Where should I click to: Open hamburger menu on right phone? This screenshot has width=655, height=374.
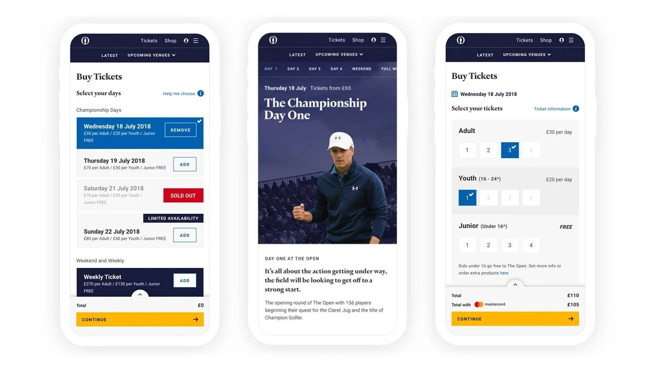point(571,40)
